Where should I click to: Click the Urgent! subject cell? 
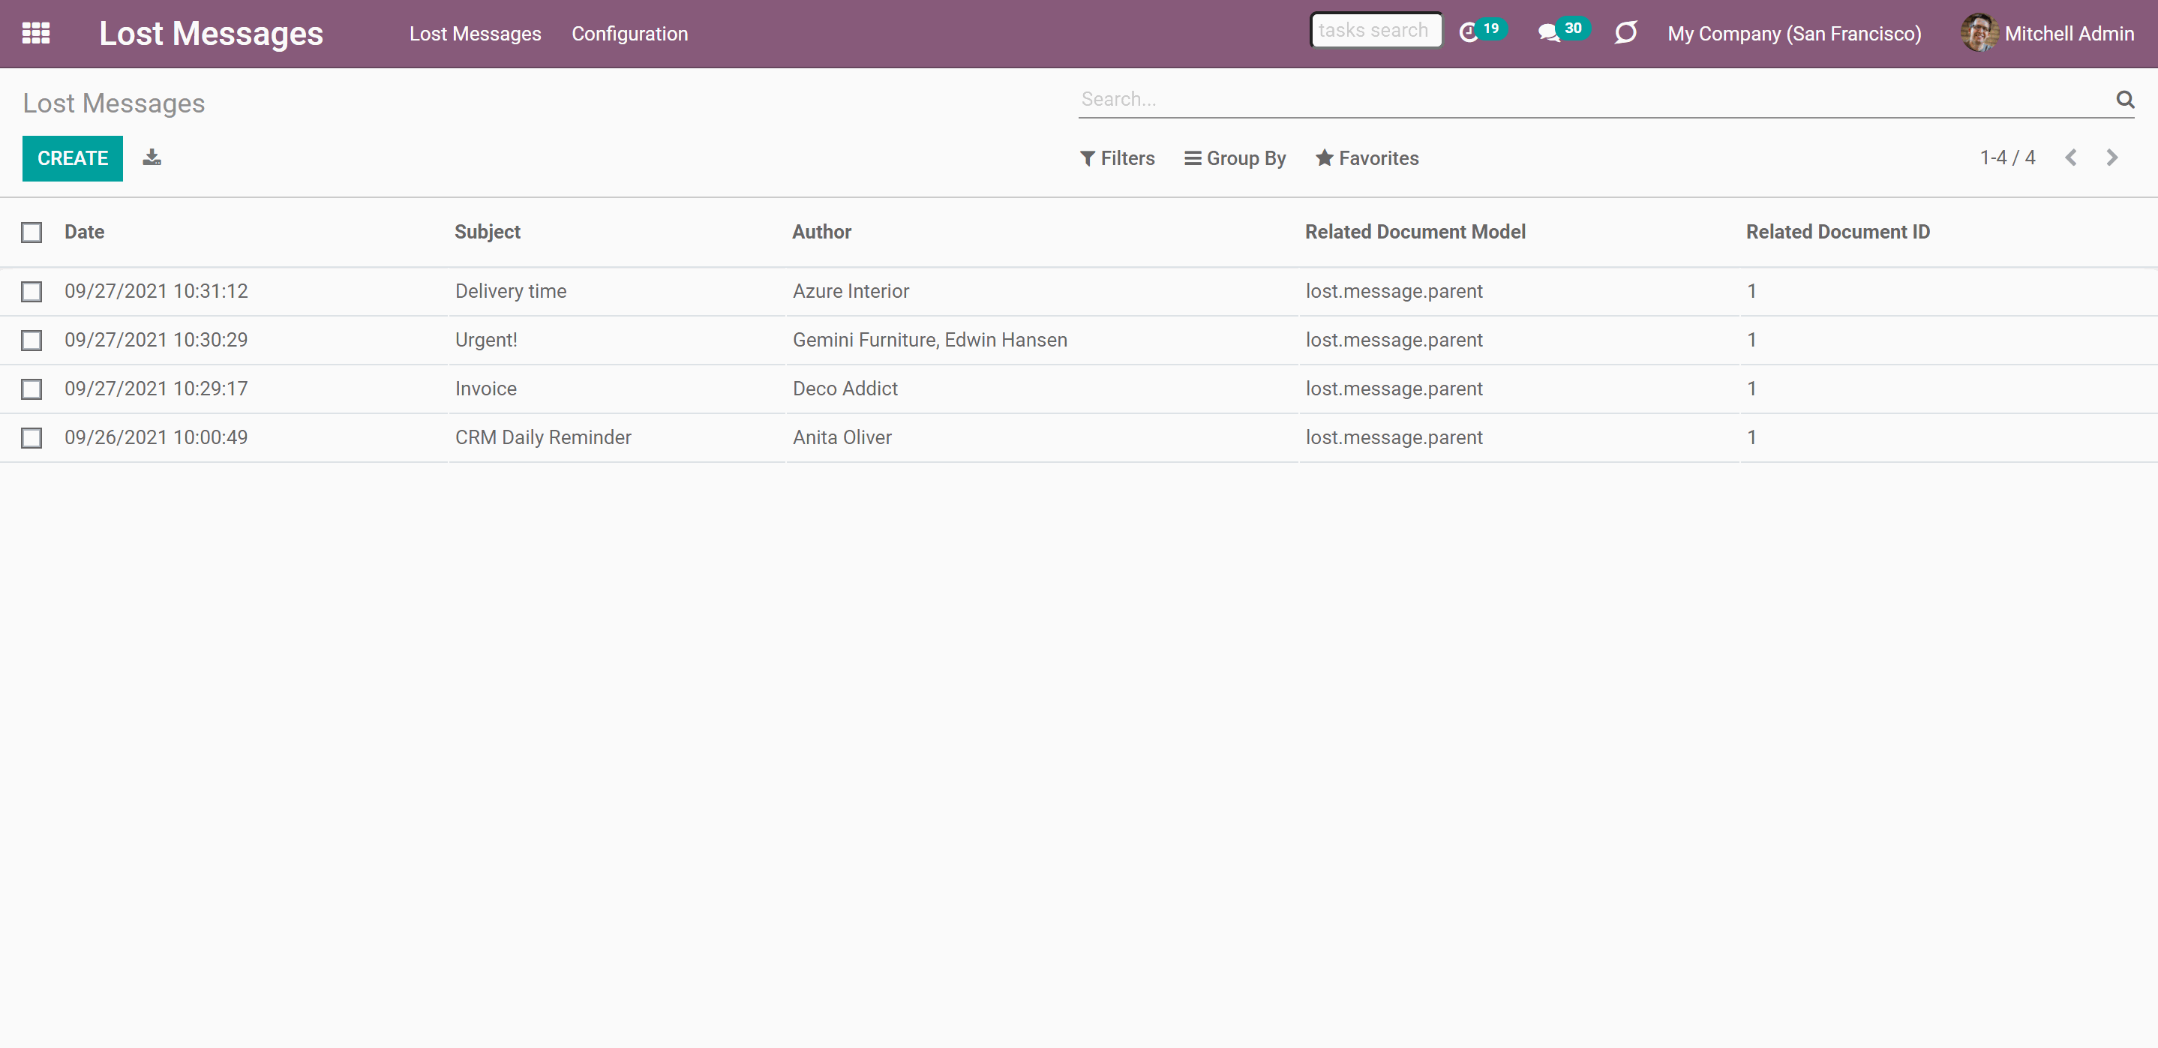pos(486,340)
